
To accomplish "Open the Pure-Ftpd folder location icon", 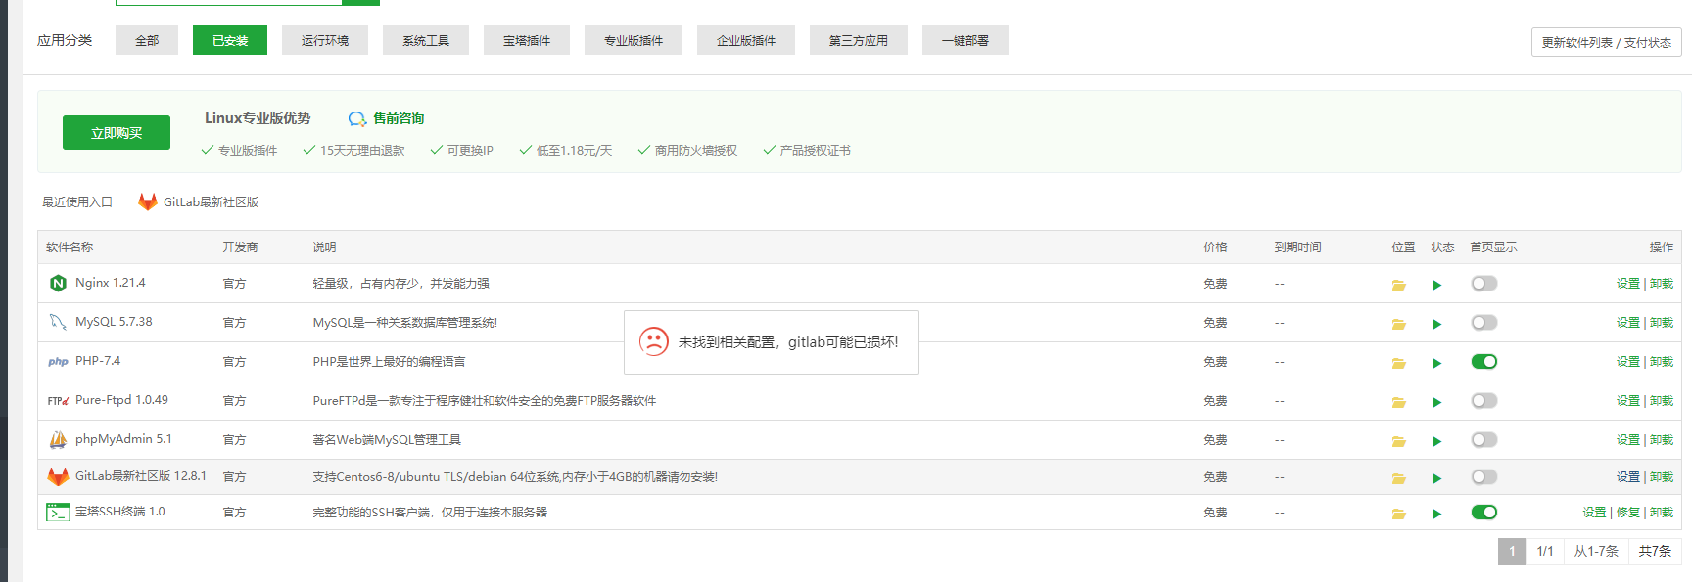I will pyautogui.click(x=1398, y=402).
